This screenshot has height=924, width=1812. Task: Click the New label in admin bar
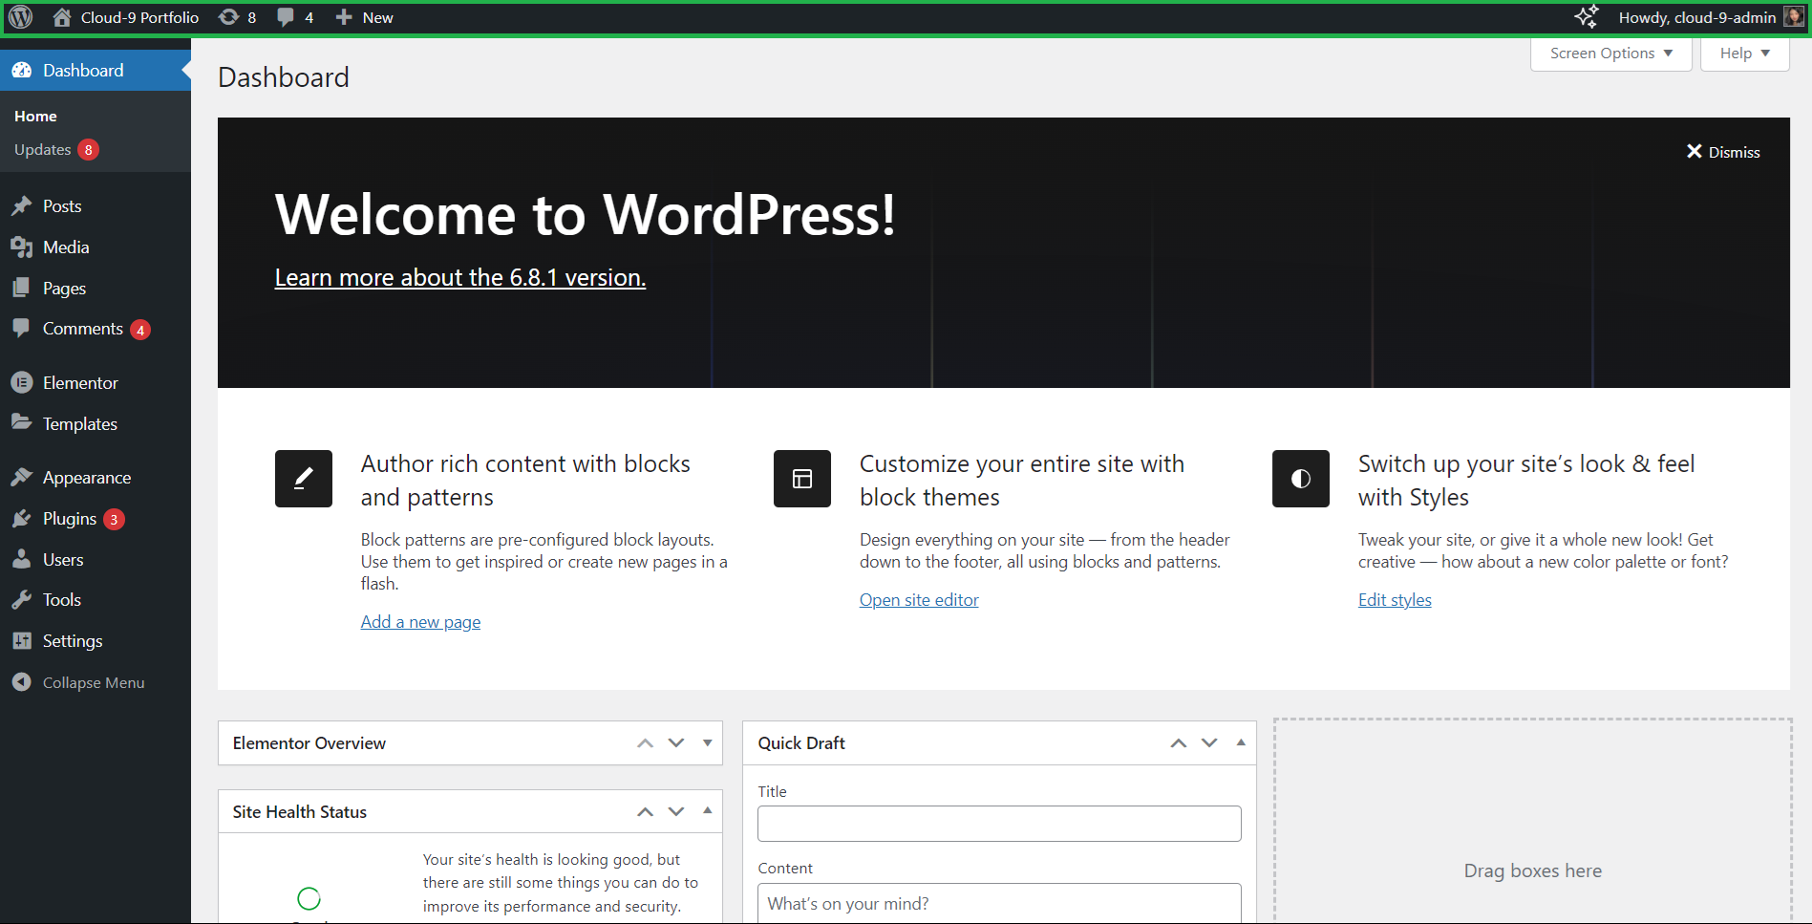(377, 17)
